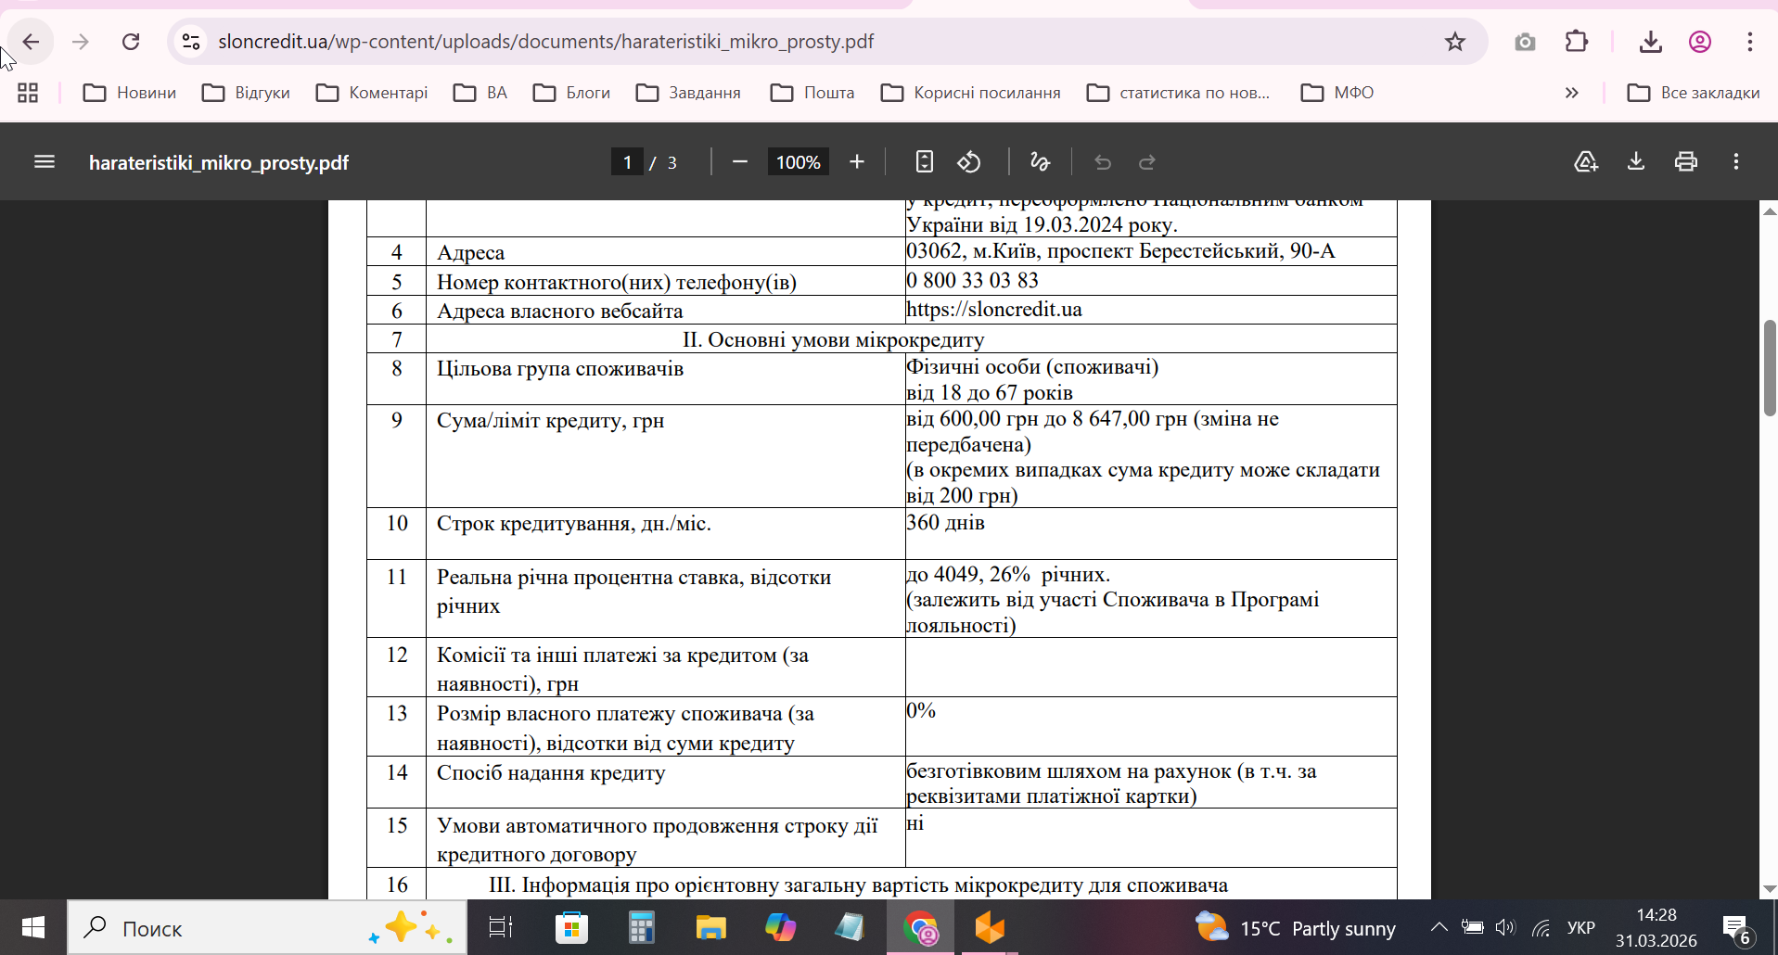Download the PDF file
The width and height of the screenshot is (1778, 955).
pyautogui.click(x=1636, y=162)
